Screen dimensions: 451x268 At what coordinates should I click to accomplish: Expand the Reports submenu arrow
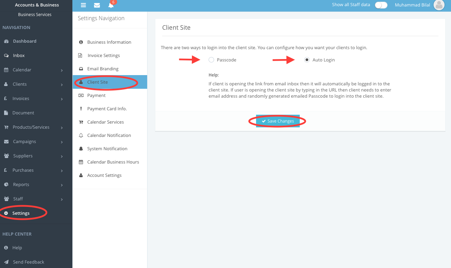pos(62,185)
